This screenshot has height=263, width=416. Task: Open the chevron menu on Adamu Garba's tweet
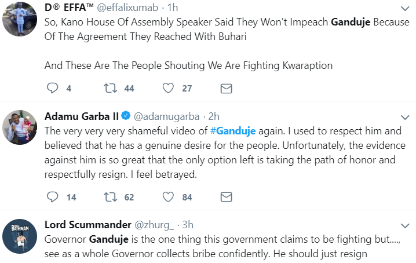click(405, 117)
